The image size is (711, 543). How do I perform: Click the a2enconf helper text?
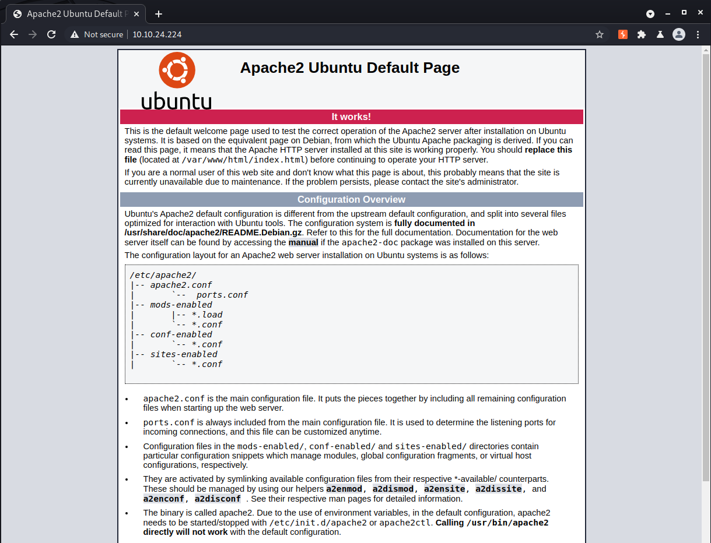click(x=164, y=499)
